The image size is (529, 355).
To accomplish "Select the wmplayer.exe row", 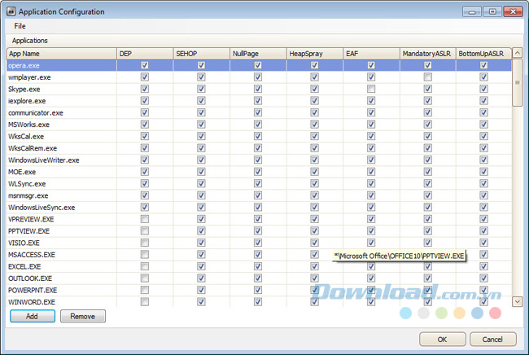I will pyautogui.click(x=259, y=77).
